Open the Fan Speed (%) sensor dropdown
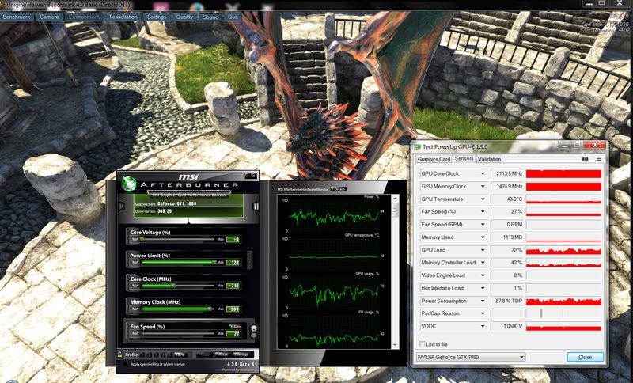Viewport: 633px width, 383px height. (x=483, y=211)
